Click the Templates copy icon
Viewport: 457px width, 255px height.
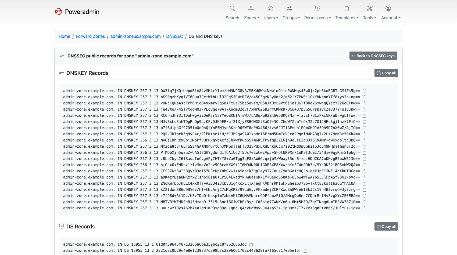click(x=347, y=8)
